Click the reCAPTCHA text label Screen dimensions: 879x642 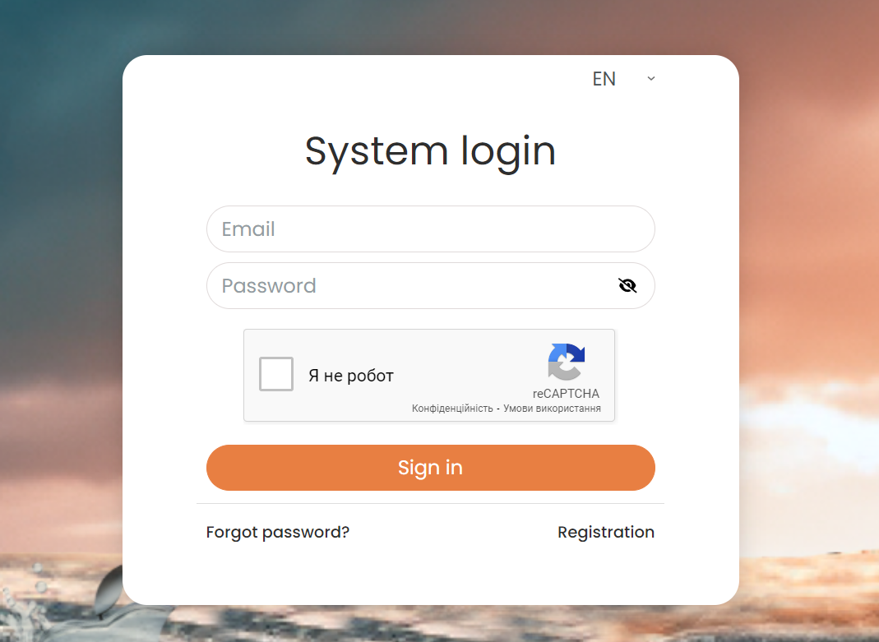point(566,393)
